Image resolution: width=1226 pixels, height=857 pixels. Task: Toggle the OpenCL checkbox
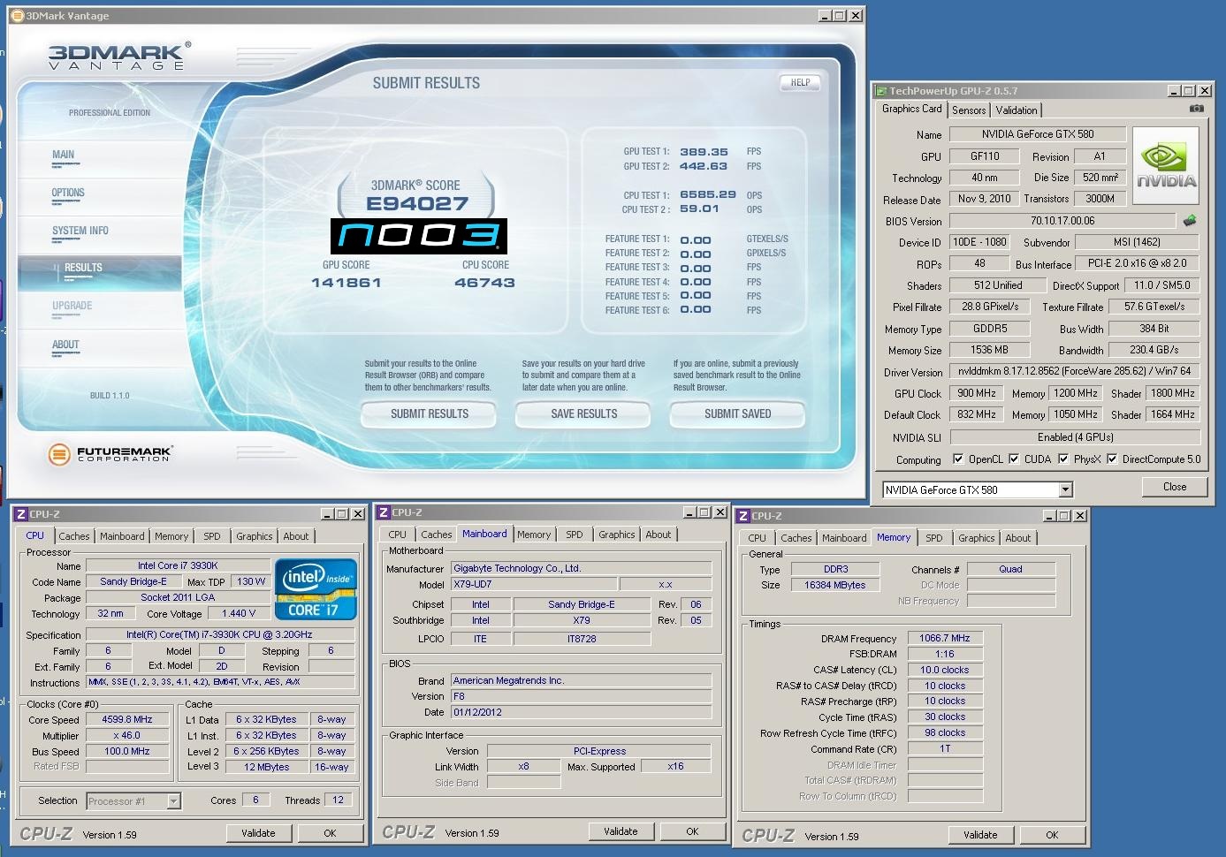(x=958, y=459)
